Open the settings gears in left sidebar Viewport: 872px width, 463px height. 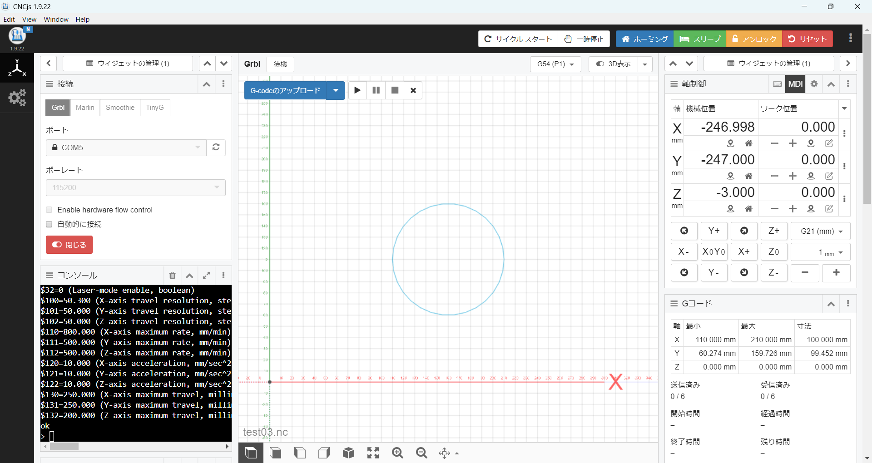pyautogui.click(x=17, y=98)
